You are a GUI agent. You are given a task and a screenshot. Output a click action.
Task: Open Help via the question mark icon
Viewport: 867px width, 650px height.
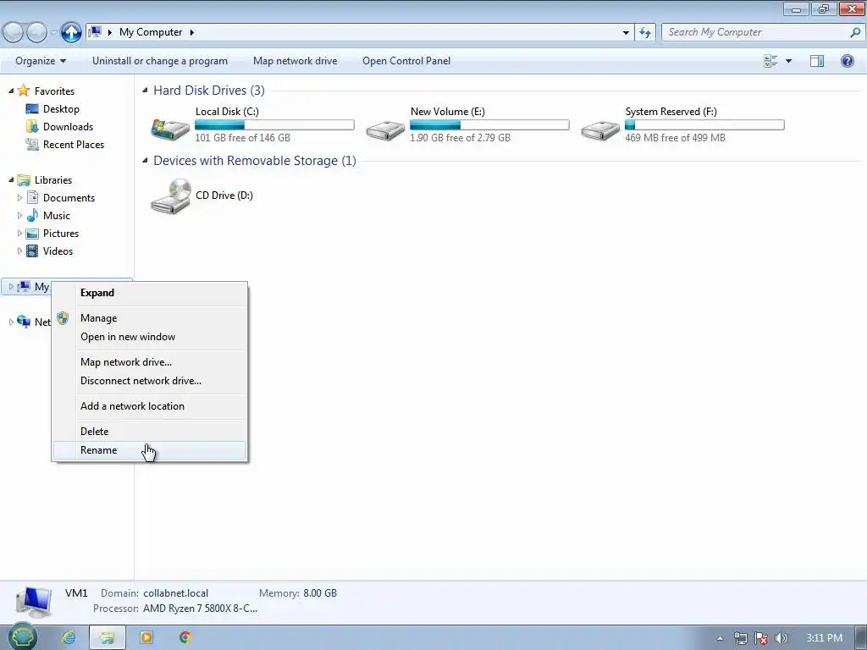pyautogui.click(x=847, y=61)
